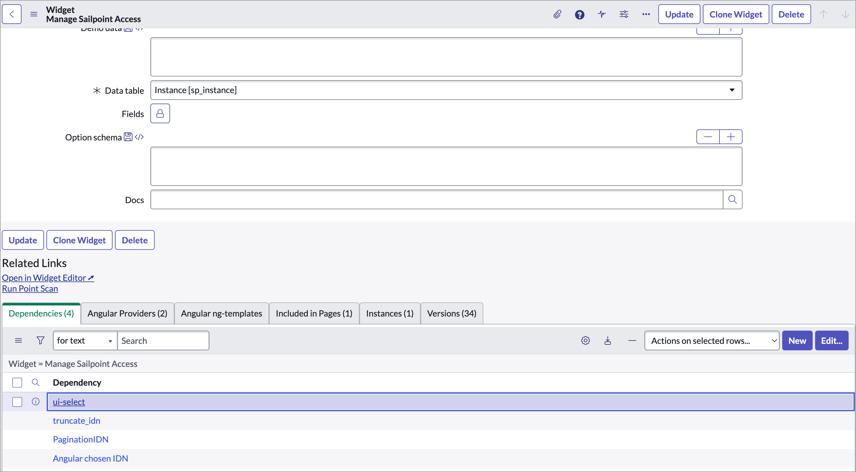The width and height of the screenshot is (856, 472).
Task: Open the Angular chosen IDN dependency
Action: click(90, 458)
